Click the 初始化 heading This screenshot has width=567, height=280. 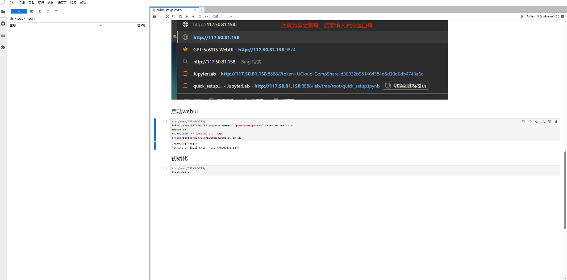click(x=179, y=158)
